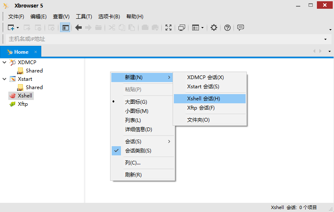Close the Home tab

point(35,52)
